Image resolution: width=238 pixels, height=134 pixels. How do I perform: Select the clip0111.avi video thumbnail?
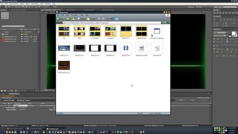tap(64, 48)
